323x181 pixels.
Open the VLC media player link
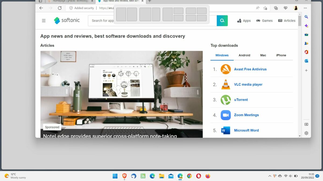pos(248,84)
